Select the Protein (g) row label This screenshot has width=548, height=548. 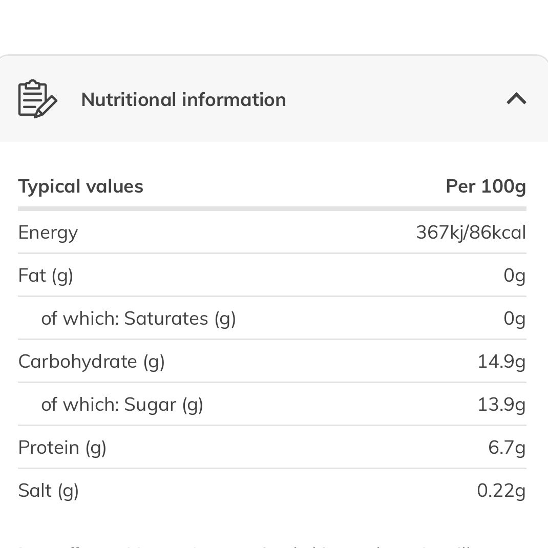(x=62, y=448)
